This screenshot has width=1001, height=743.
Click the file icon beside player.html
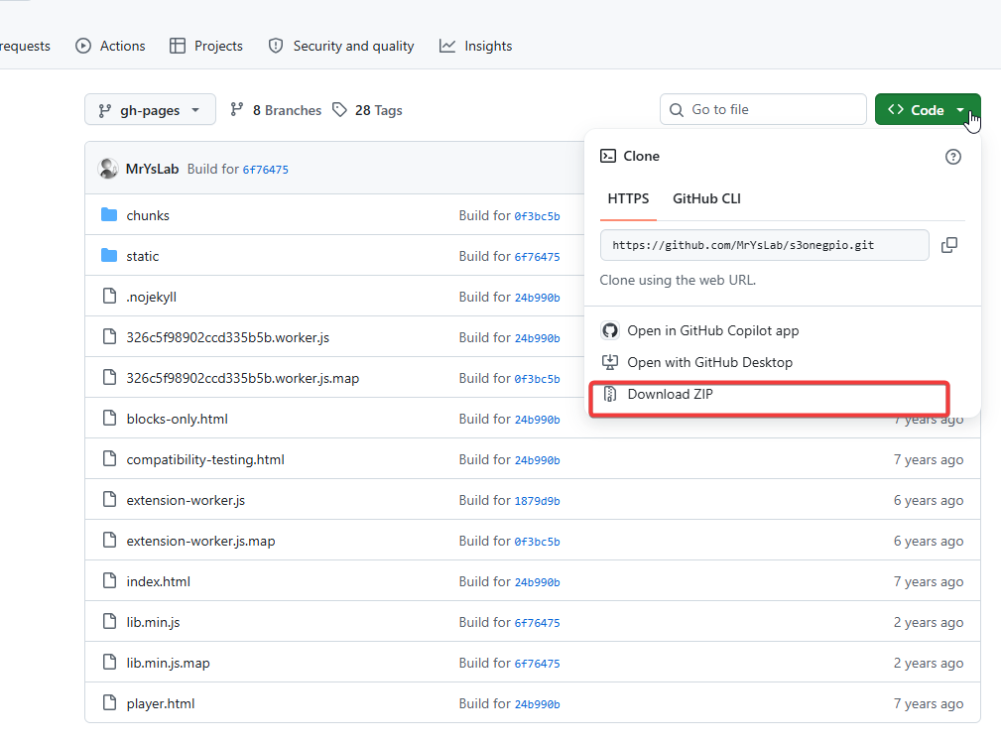110,702
